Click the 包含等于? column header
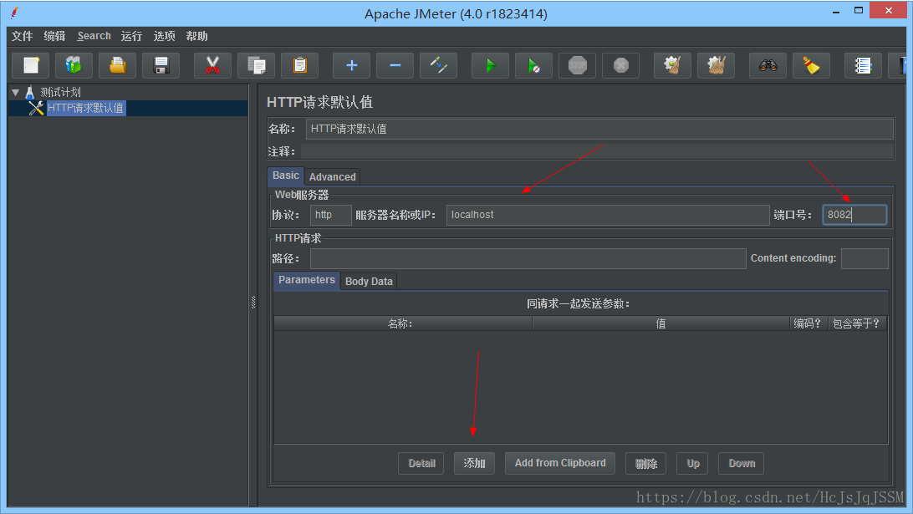Viewport: 913px width, 514px height. point(857,323)
